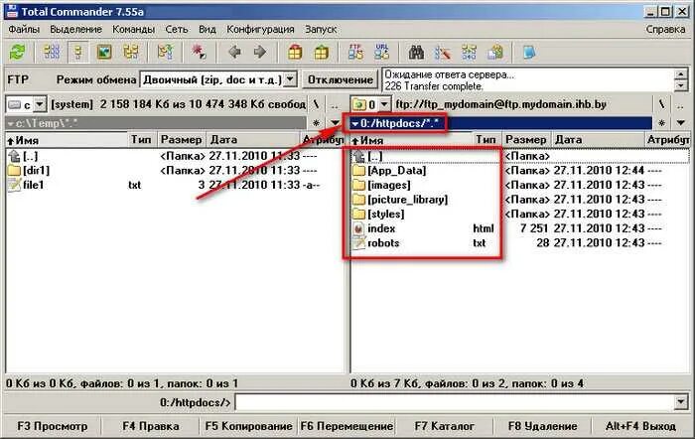Open directory tree view toolbar icon
Image resolution: width=695 pixels, height=439 pixels.
[131, 53]
